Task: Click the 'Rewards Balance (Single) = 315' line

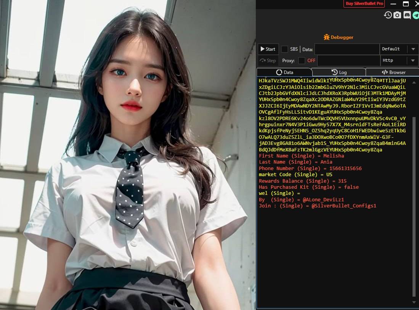Action: pyautogui.click(x=303, y=181)
